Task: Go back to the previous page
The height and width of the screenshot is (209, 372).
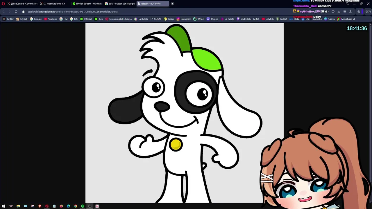Action: click(x=3, y=12)
